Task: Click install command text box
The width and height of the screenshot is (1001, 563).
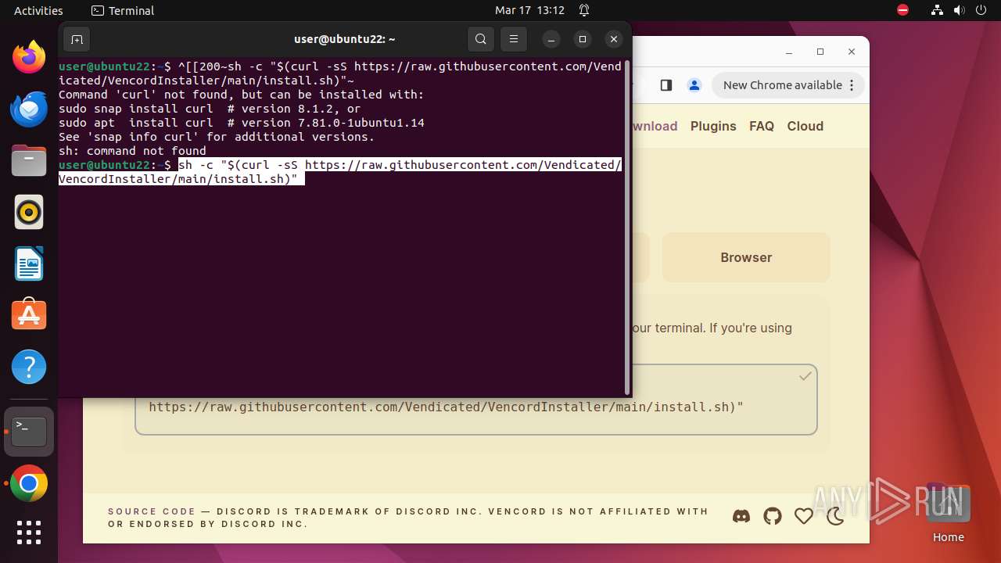Action: [x=476, y=399]
